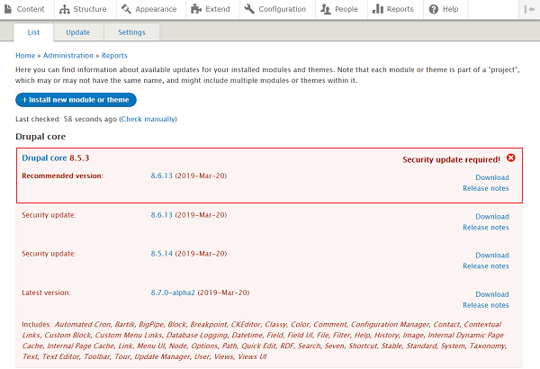
Task: Click the Appearance paintbrush icon
Action: (128, 9)
